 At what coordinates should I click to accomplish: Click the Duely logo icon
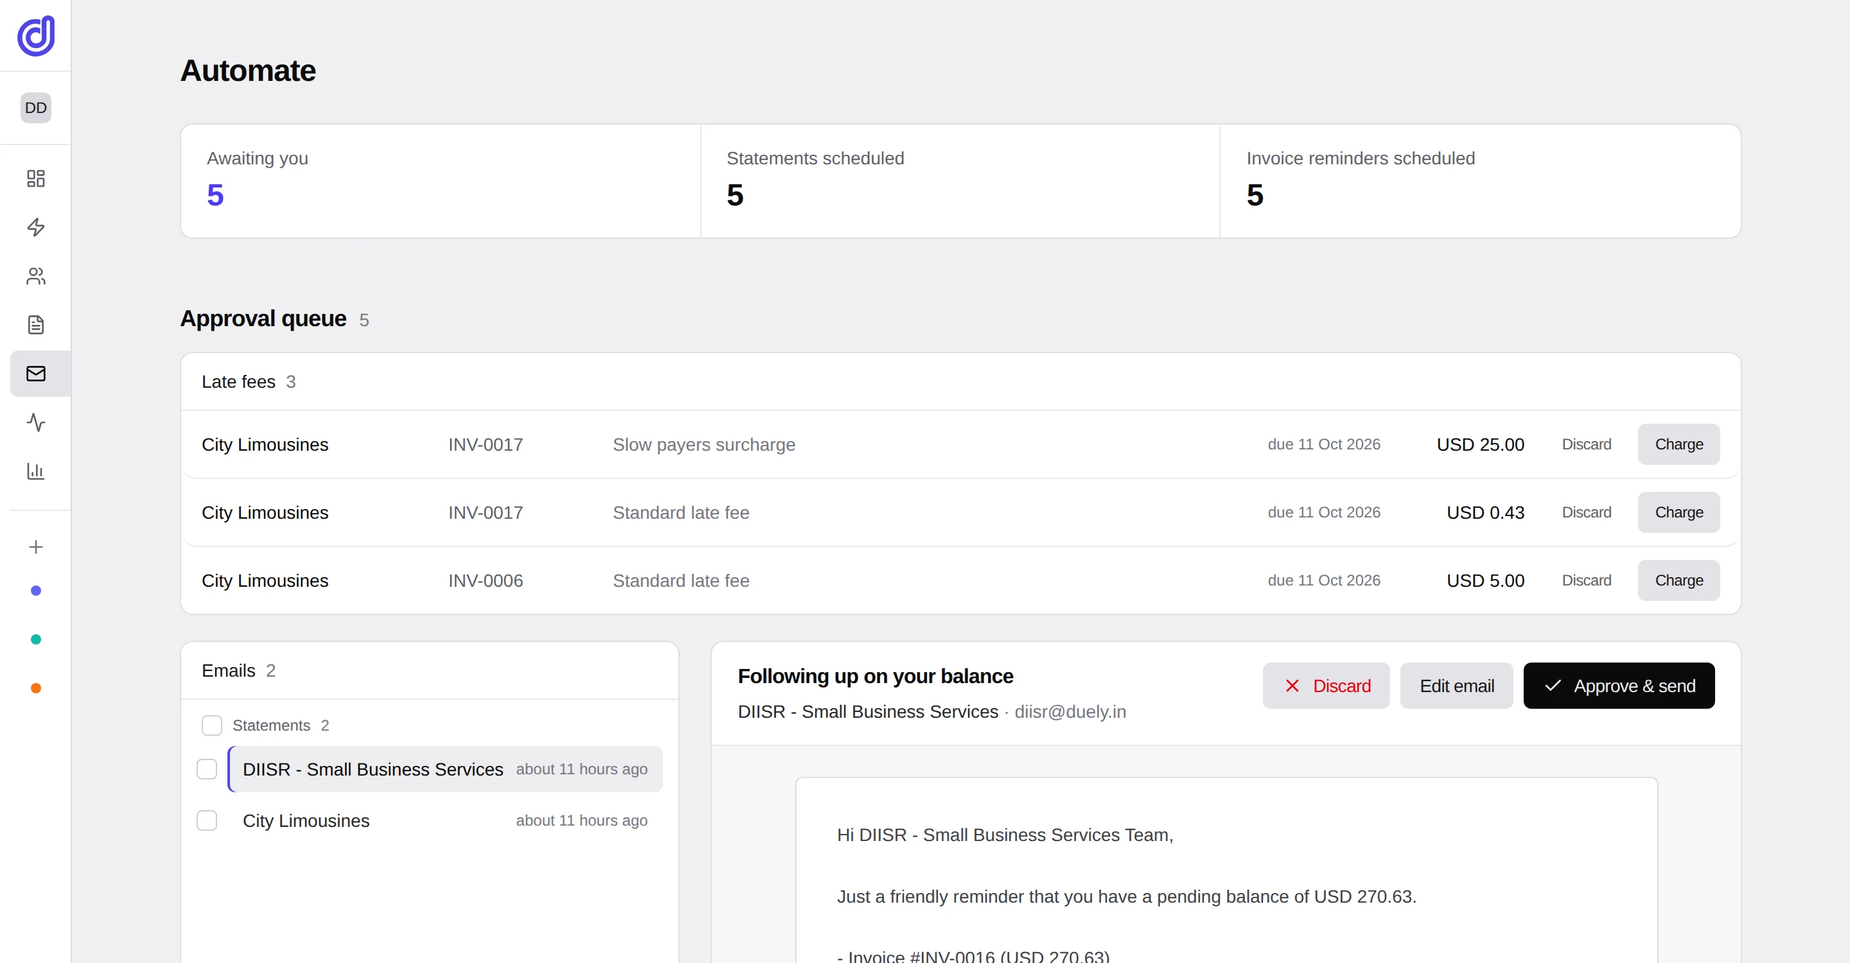pyautogui.click(x=36, y=36)
